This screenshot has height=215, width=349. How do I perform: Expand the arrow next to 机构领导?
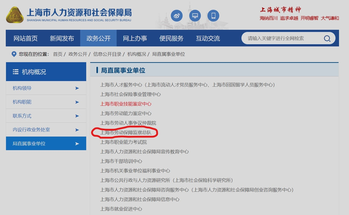[x=77, y=88]
